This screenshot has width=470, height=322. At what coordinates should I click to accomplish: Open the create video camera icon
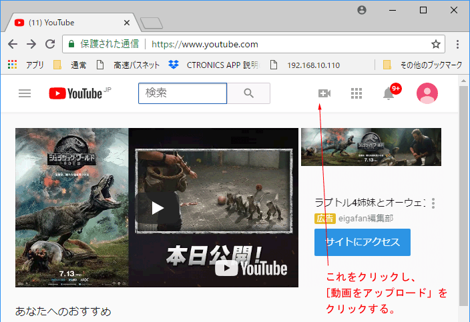pyautogui.click(x=324, y=93)
